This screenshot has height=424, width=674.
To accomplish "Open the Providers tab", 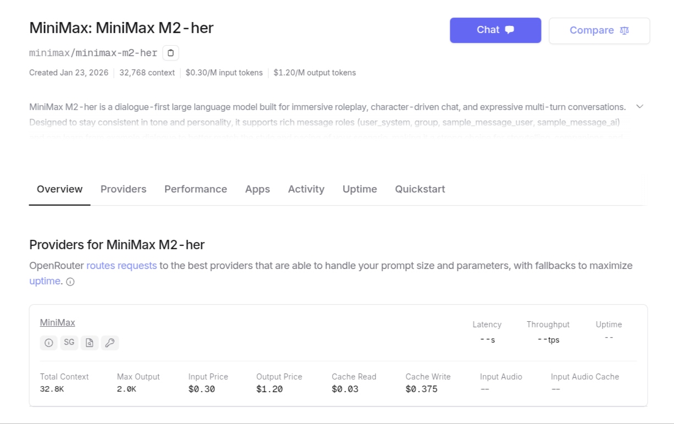I will [x=124, y=189].
